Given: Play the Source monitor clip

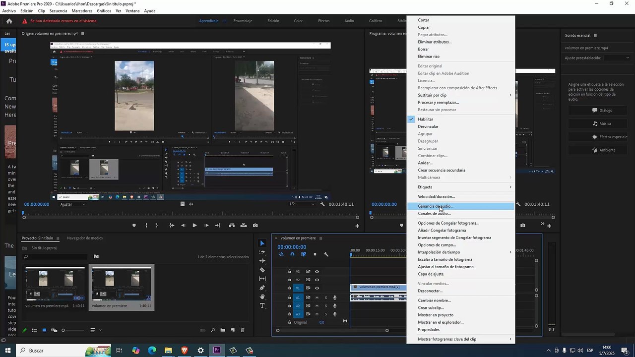Looking at the screenshot, I should coord(194,226).
